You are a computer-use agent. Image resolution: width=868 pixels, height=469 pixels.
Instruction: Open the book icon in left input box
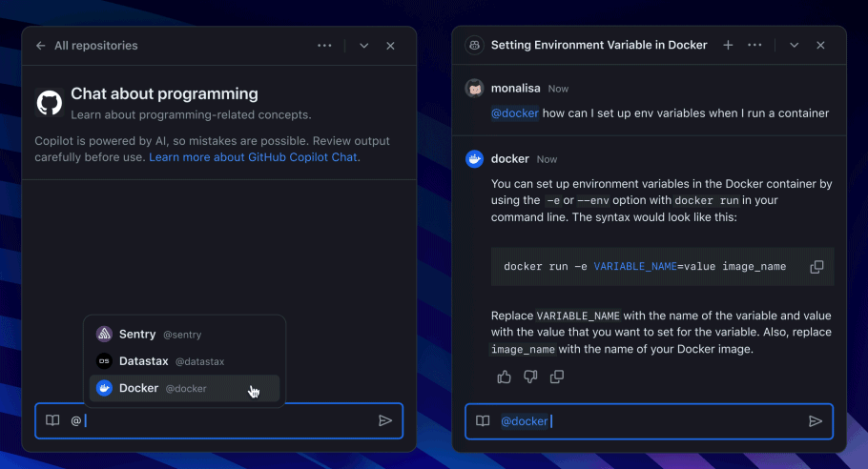pos(52,420)
